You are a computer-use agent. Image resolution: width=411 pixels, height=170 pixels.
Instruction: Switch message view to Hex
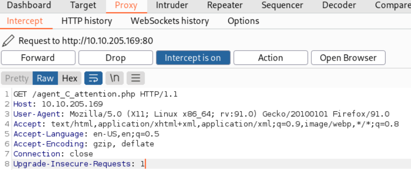pos(70,78)
